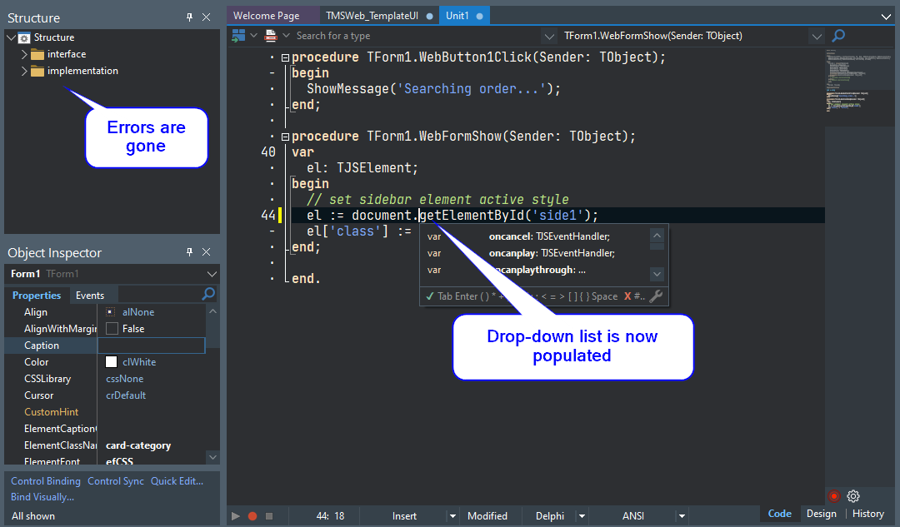Open dropdown beside class navigation icon
Image resolution: width=900 pixels, height=527 pixels.
(x=253, y=36)
